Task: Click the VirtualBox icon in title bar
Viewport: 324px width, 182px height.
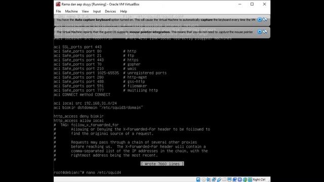Action: click(x=58, y=4)
